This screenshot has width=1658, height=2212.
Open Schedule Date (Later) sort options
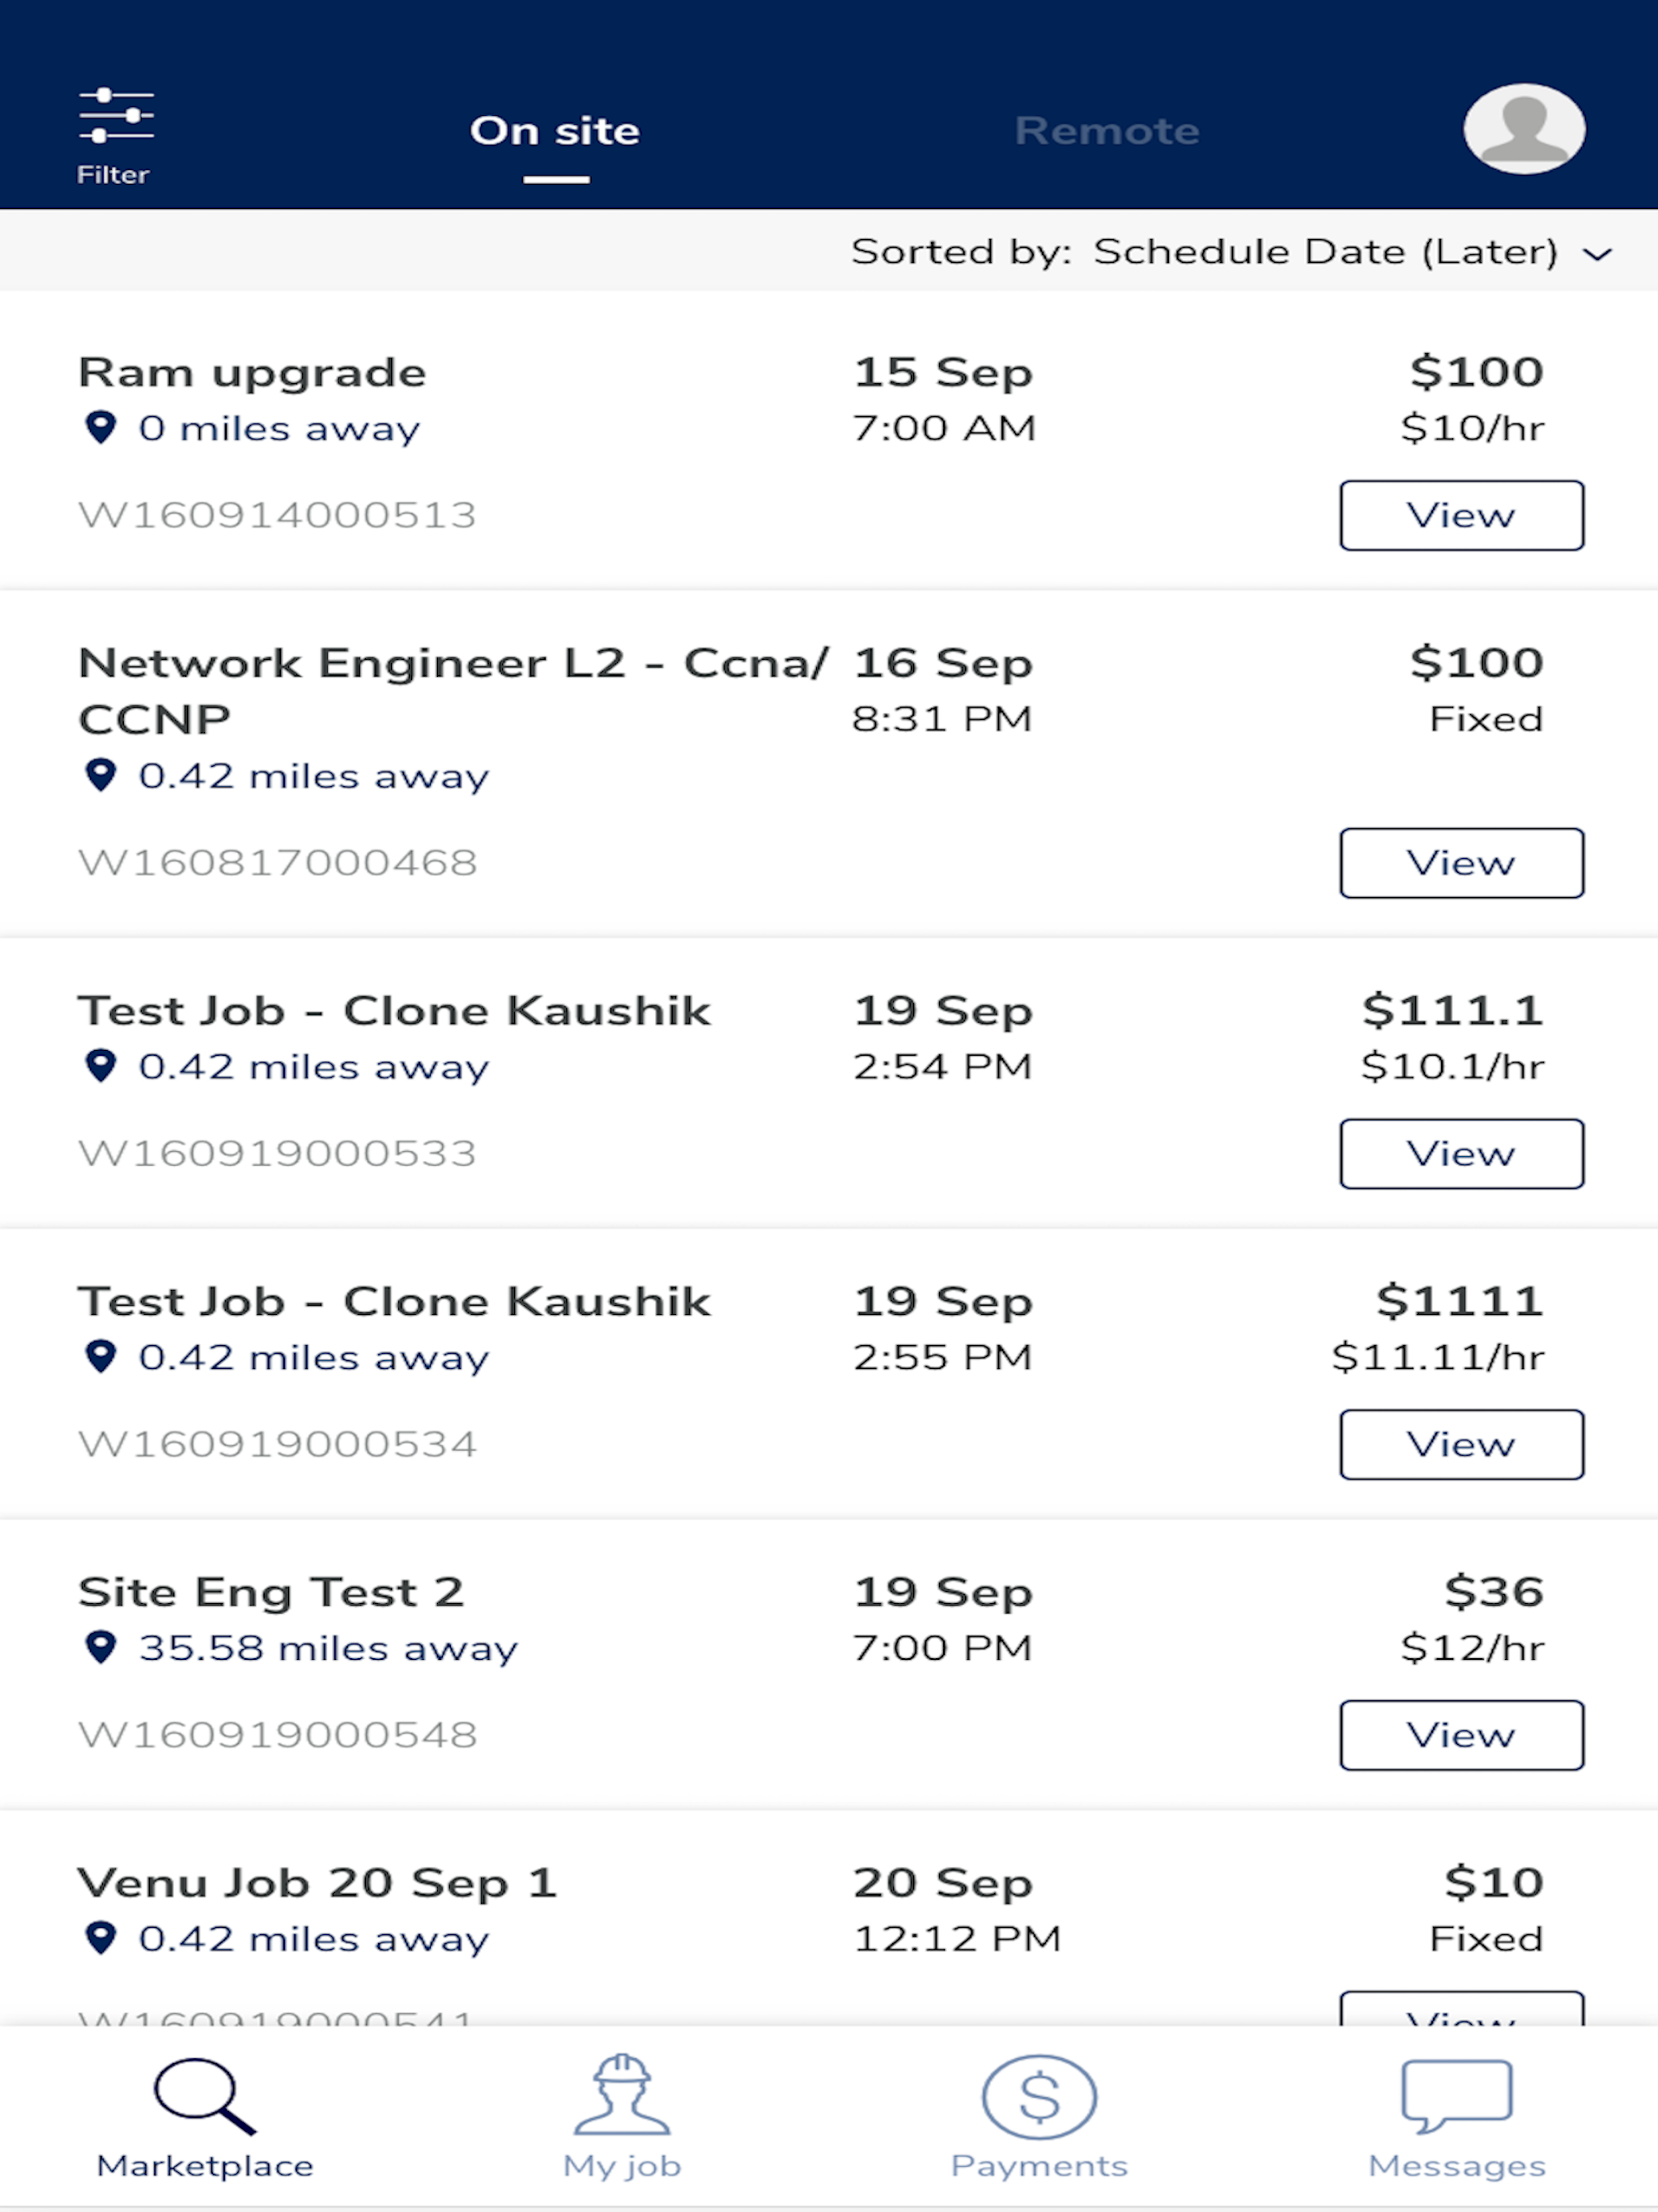(x=1325, y=251)
